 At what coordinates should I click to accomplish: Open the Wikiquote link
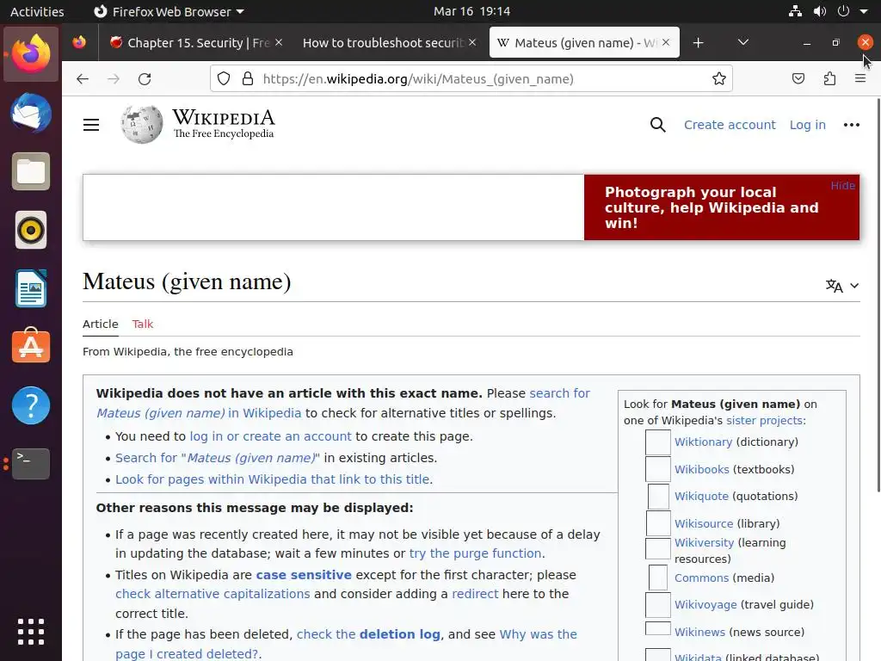(701, 497)
